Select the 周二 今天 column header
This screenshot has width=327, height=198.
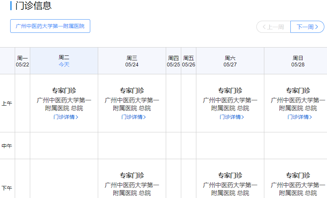(64, 61)
